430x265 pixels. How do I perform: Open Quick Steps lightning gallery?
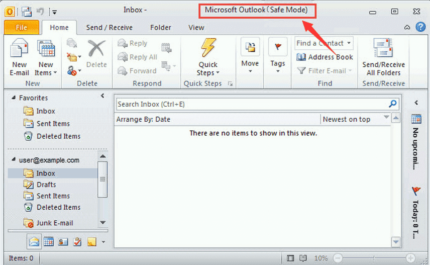coord(208,57)
